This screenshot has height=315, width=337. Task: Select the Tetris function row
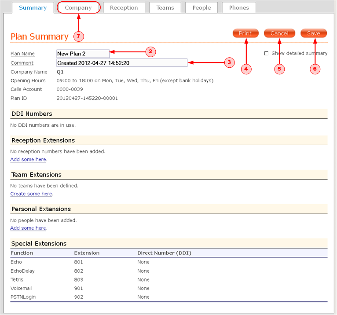[168, 280]
